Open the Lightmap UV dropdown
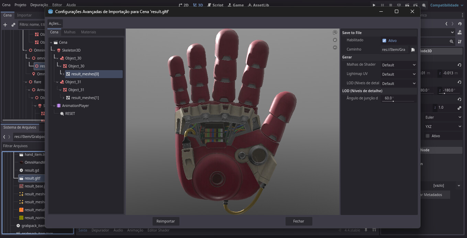The width and height of the screenshot is (467, 238). 399,74
